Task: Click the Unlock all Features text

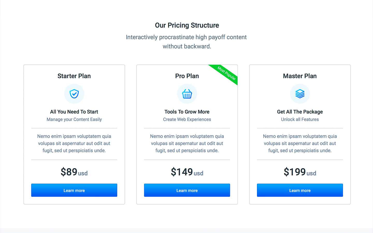Action: [300, 119]
